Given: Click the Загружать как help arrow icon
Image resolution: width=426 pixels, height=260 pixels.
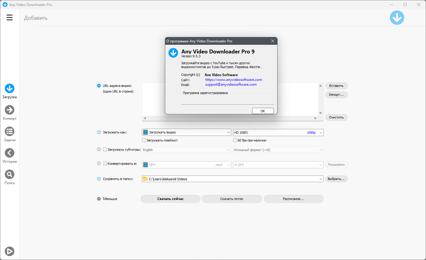Looking at the screenshot, I should click(99, 132).
